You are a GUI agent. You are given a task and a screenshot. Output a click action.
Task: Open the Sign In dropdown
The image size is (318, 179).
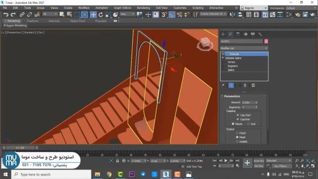[253, 8]
